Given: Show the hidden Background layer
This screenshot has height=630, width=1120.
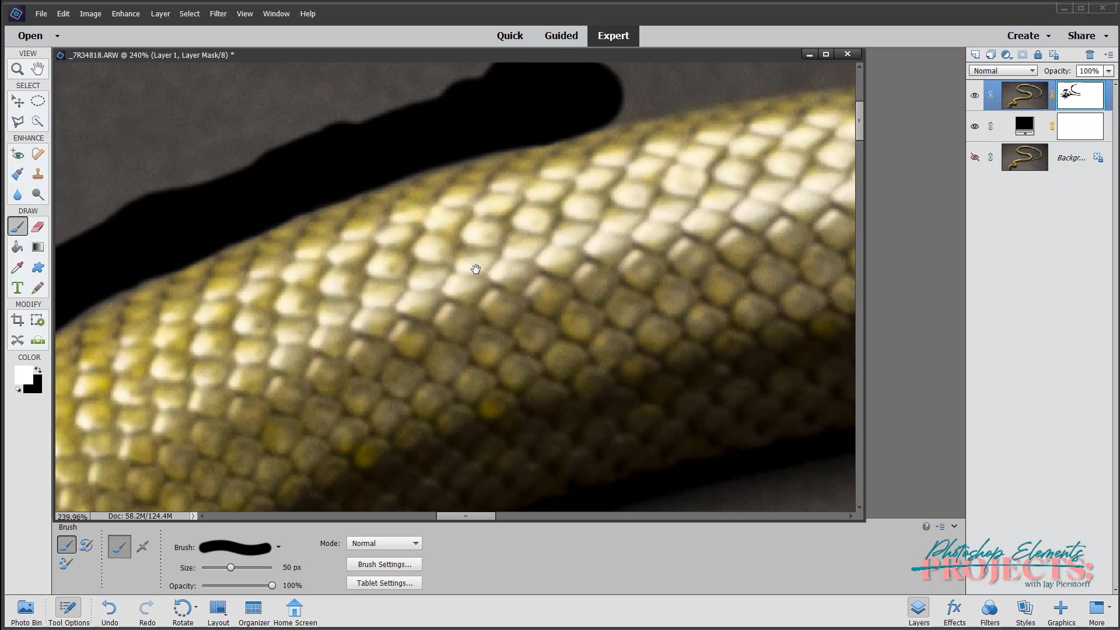Looking at the screenshot, I should [974, 157].
